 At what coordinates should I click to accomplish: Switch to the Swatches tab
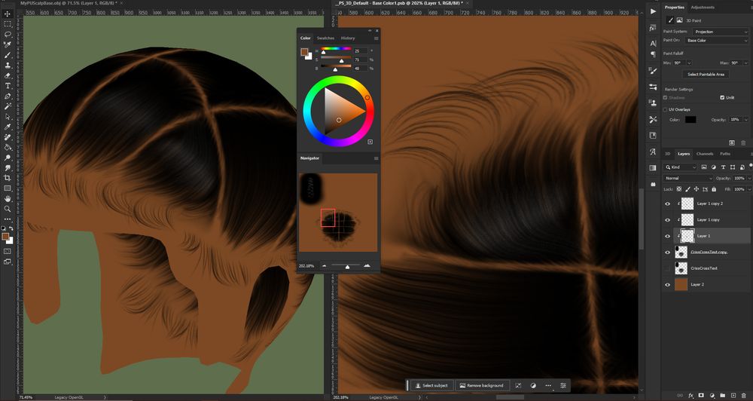click(325, 38)
